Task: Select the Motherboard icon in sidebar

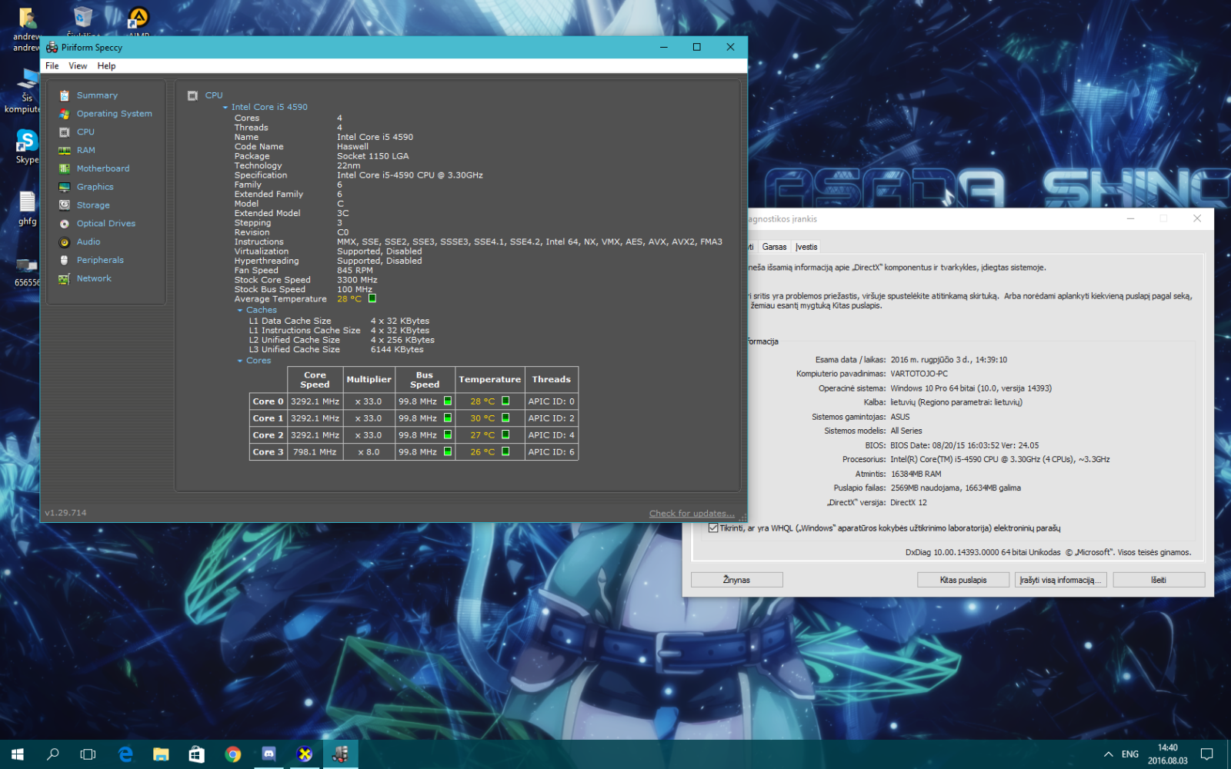Action: tap(65, 168)
